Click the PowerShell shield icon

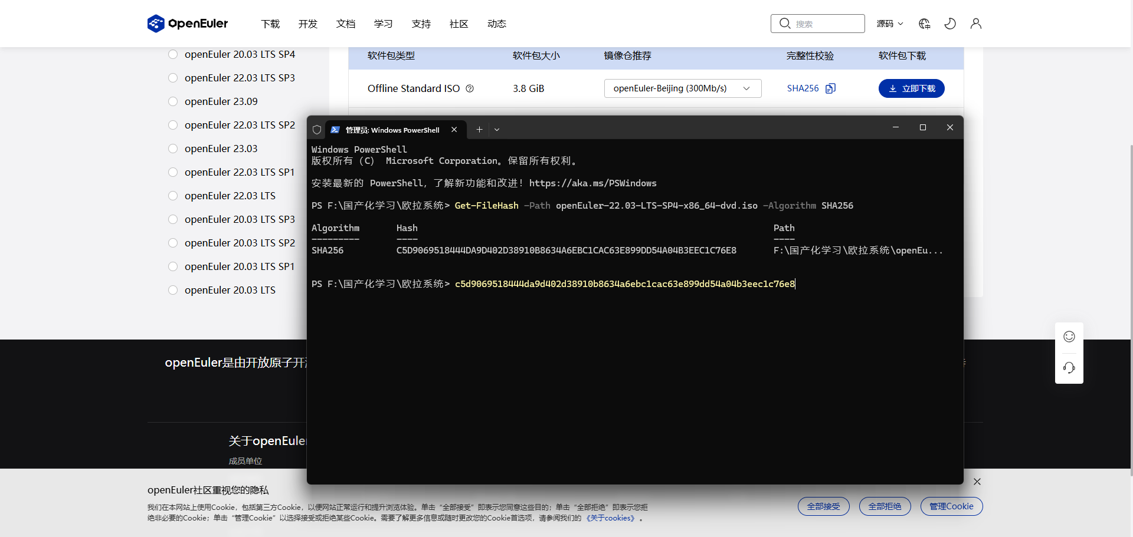(x=317, y=130)
